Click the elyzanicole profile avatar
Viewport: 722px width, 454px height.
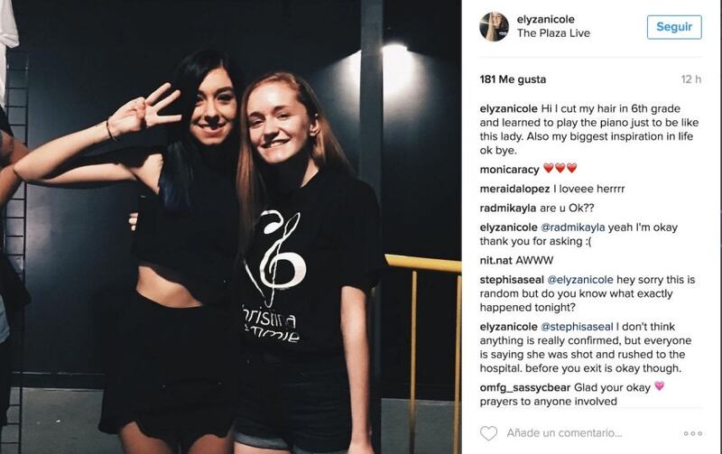(x=494, y=26)
